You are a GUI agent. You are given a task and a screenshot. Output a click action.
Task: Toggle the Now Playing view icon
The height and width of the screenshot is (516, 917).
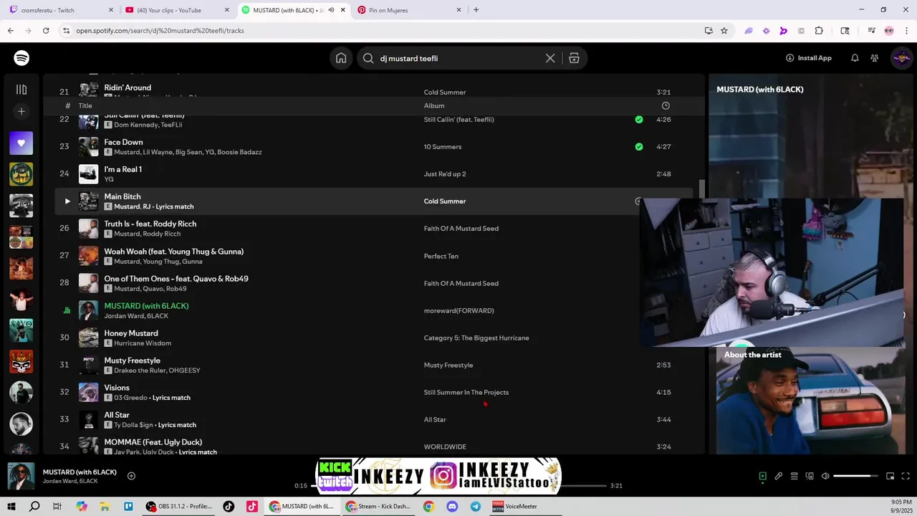(762, 476)
